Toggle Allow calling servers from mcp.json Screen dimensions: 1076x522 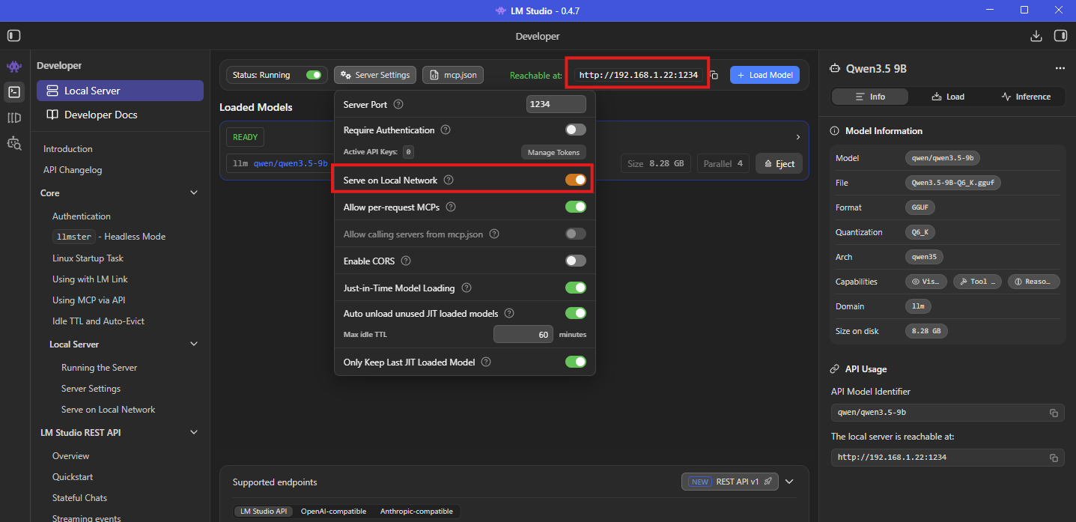576,234
